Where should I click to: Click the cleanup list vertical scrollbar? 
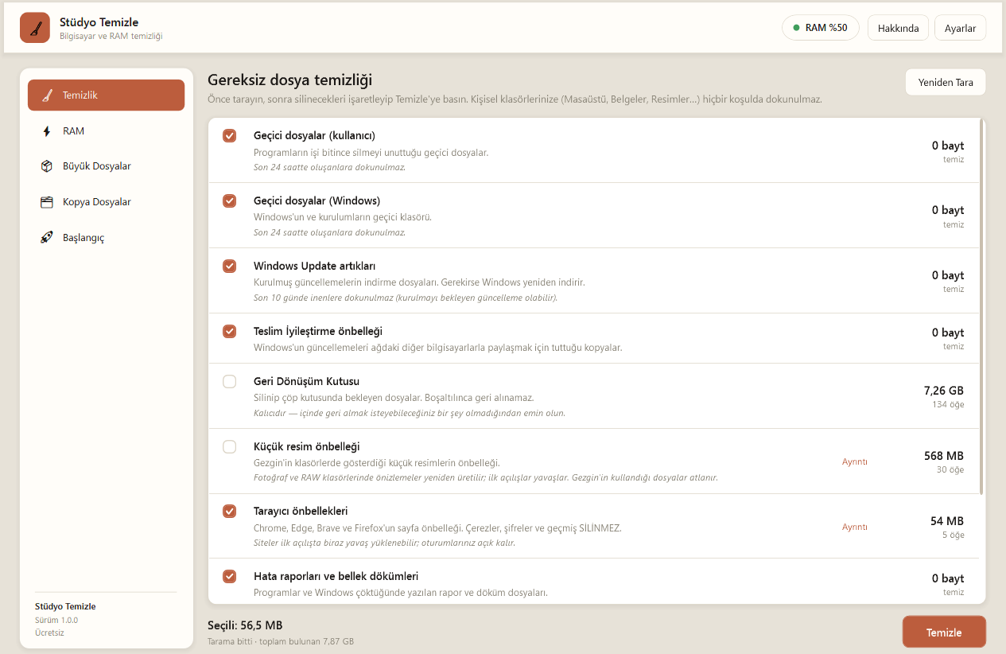(x=982, y=307)
